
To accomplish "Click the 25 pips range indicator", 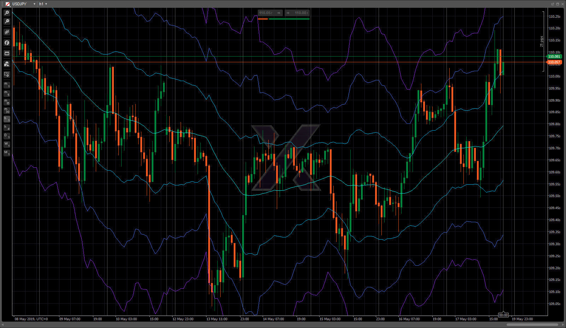I will (x=542, y=41).
